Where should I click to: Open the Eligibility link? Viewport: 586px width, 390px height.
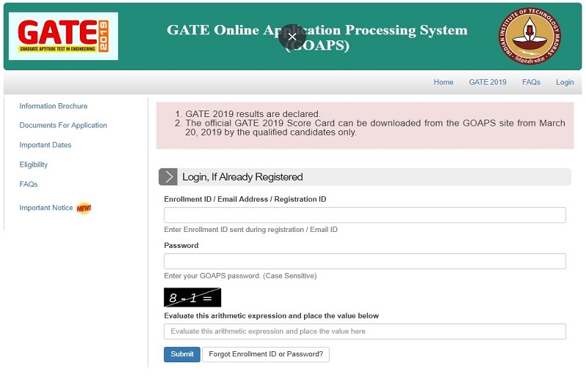[34, 165]
